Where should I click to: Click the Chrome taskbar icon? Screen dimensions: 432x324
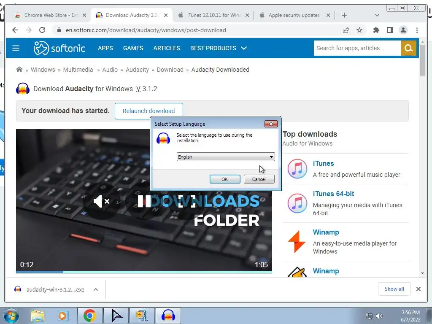point(89,316)
